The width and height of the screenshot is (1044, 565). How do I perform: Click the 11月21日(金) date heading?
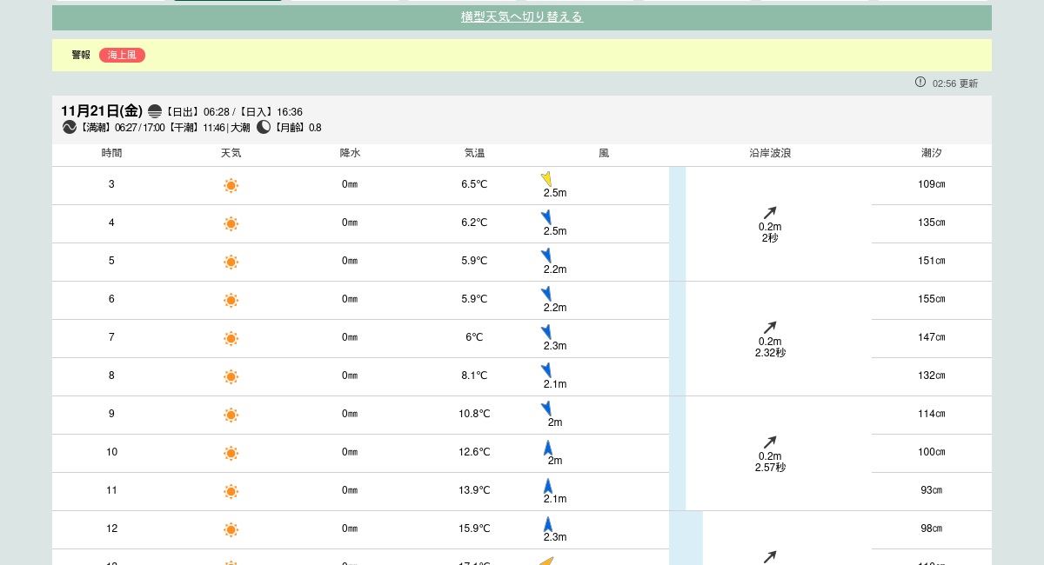[102, 110]
